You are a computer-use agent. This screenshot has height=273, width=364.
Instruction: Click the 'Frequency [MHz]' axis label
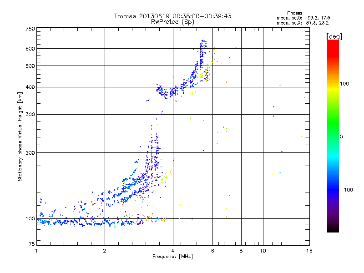coord(172,257)
